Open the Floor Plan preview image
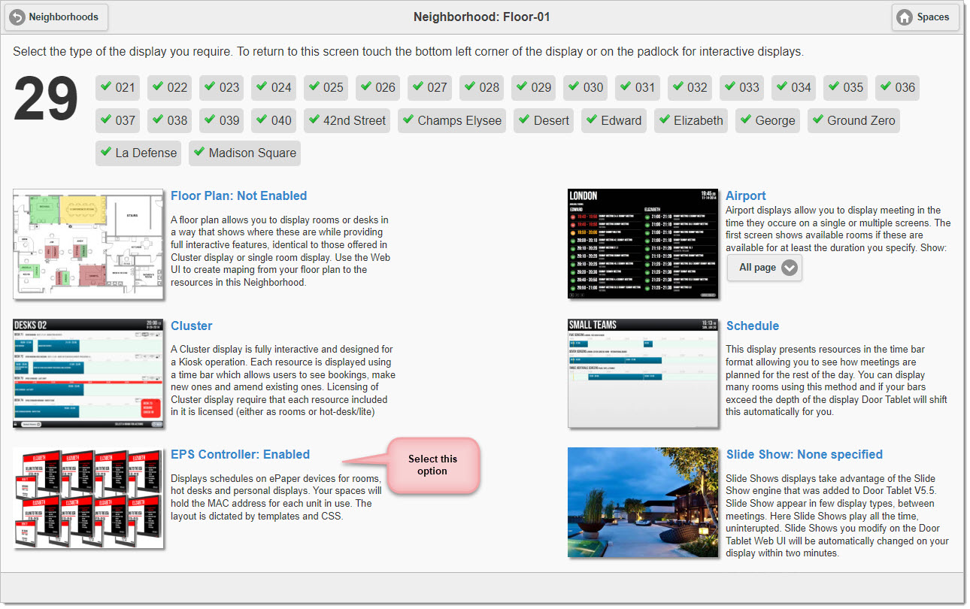The width and height of the screenshot is (970, 609). (88, 244)
